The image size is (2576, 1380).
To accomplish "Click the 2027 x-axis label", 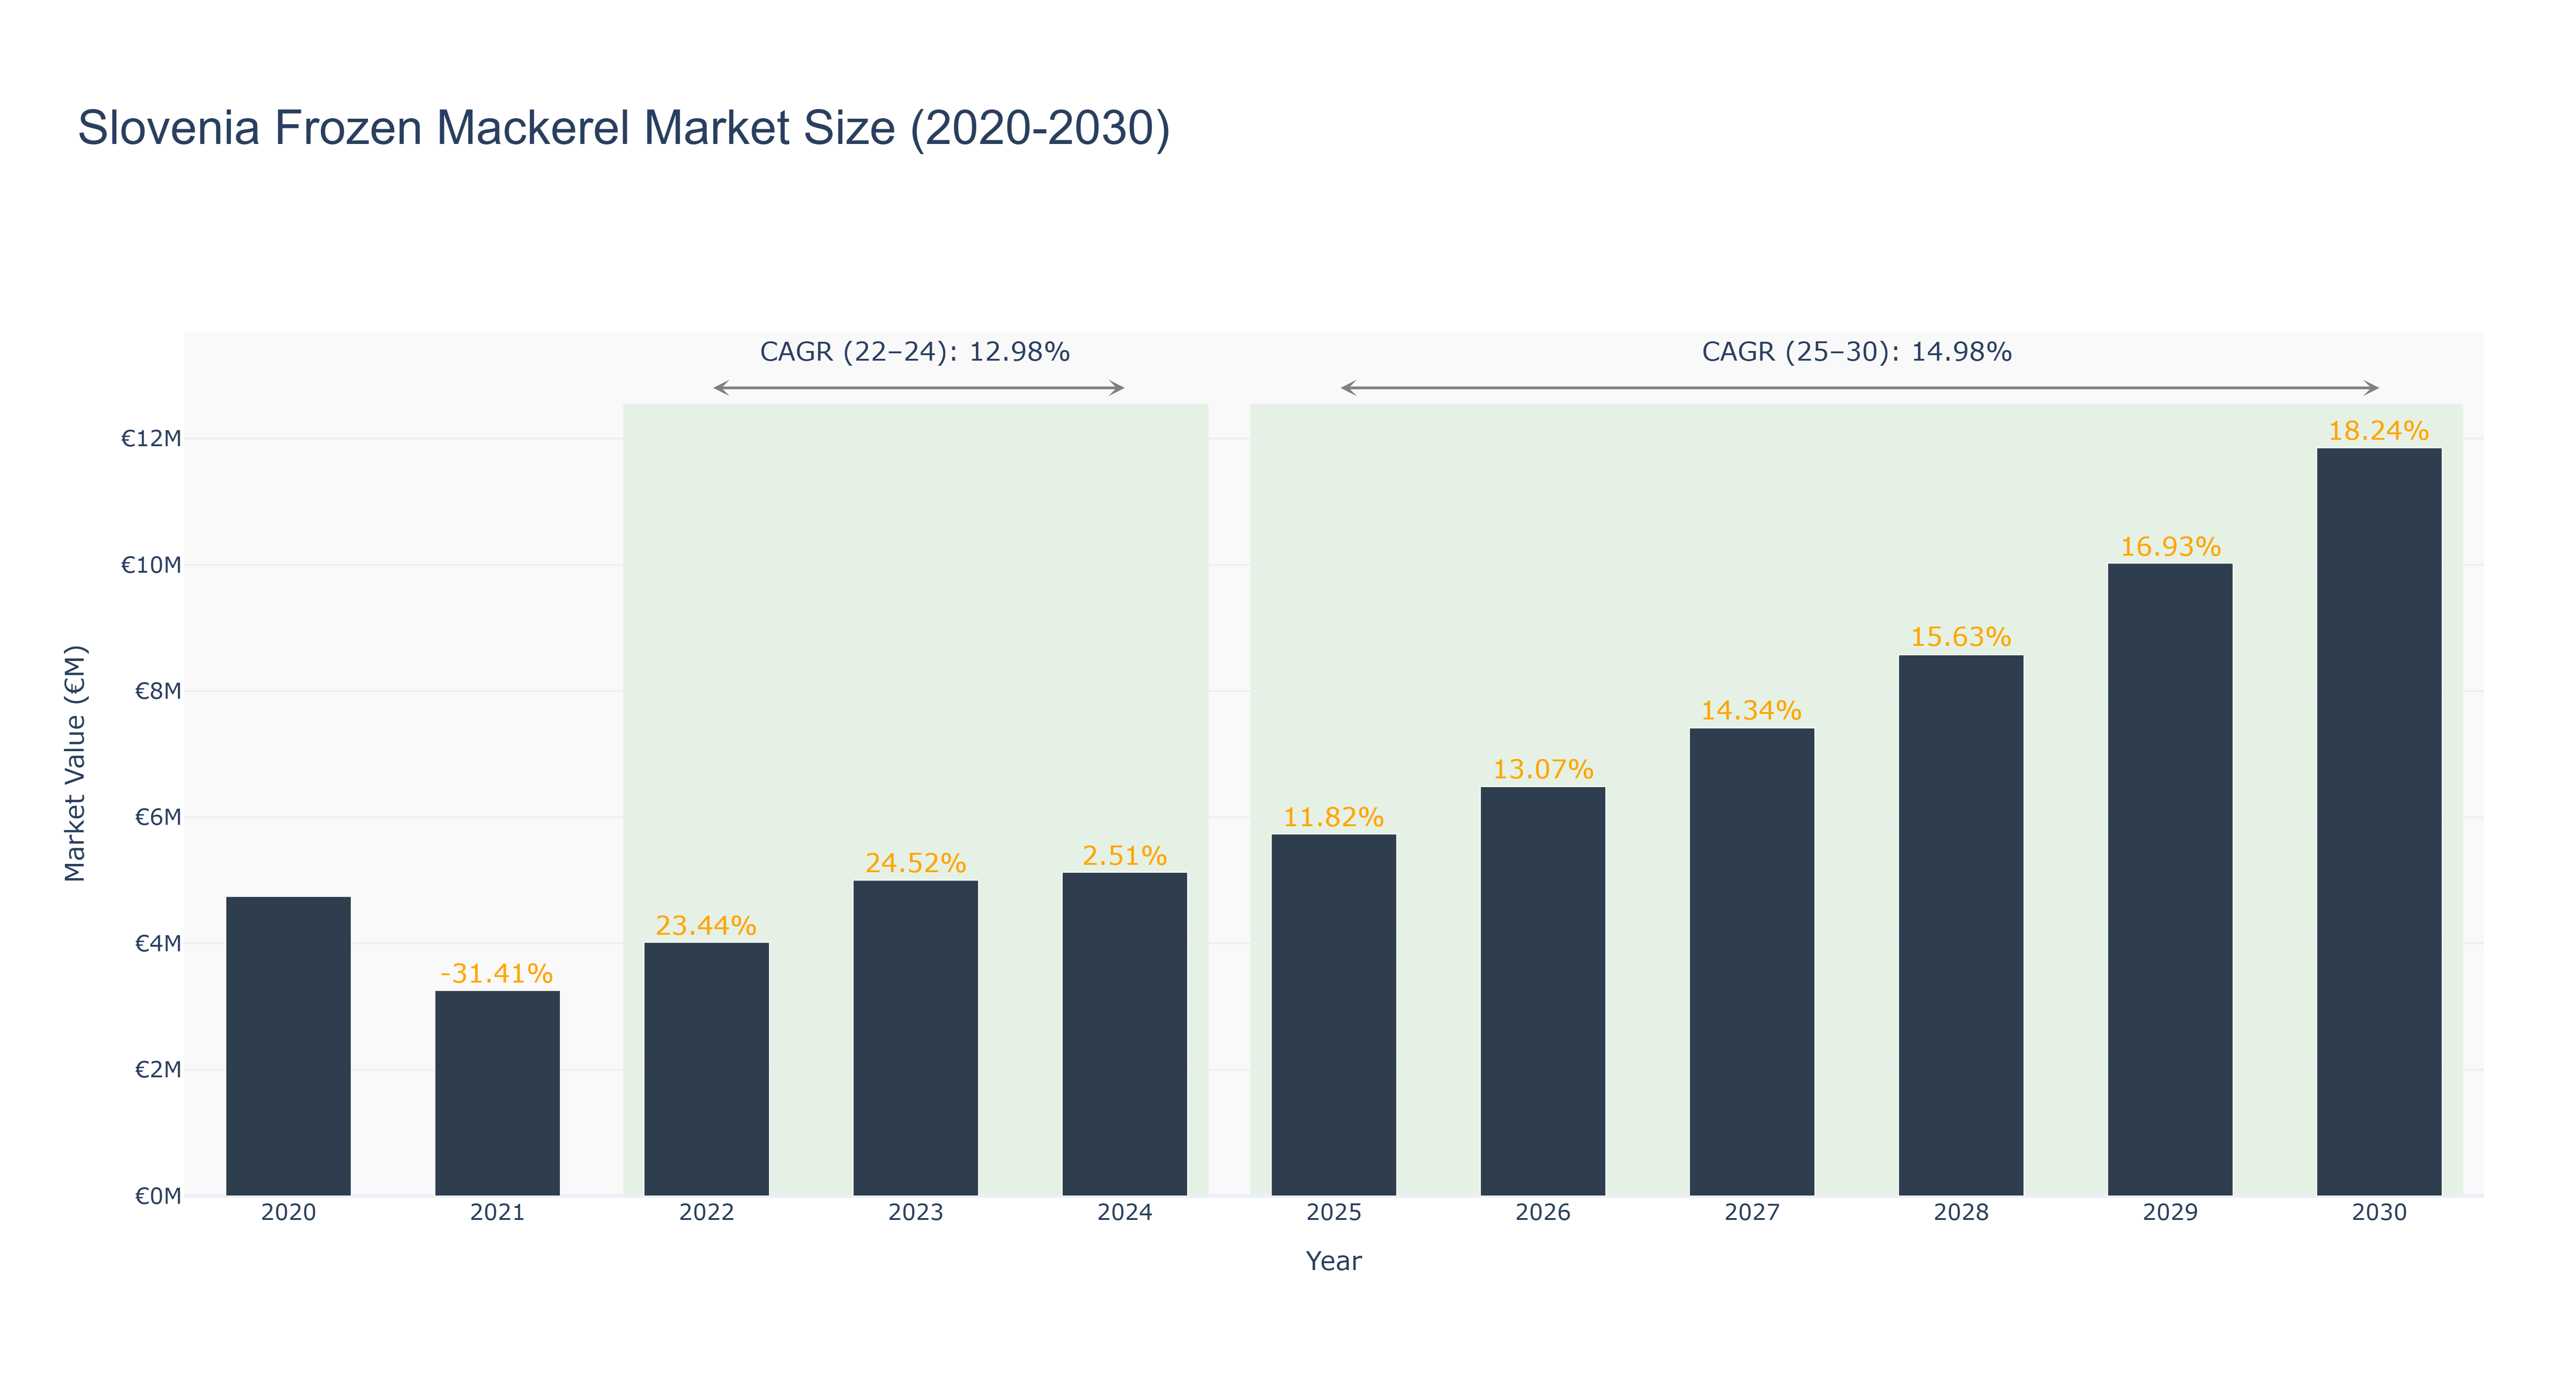I will pyautogui.click(x=1752, y=1212).
